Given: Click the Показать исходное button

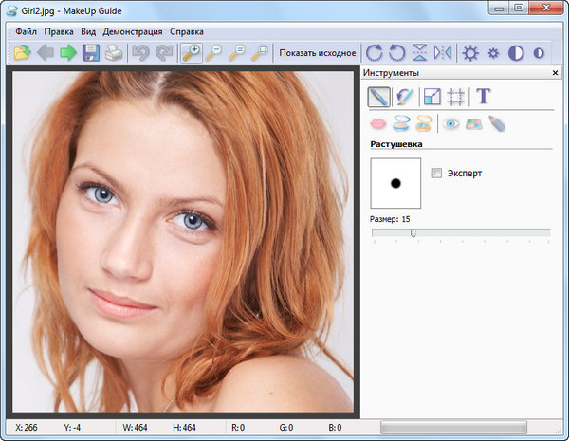Looking at the screenshot, I should (x=317, y=53).
